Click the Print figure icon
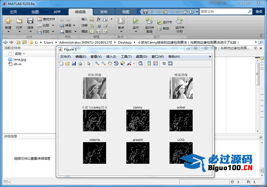Image resolution: width=267 pixels, height=187 pixels. click(80, 64)
